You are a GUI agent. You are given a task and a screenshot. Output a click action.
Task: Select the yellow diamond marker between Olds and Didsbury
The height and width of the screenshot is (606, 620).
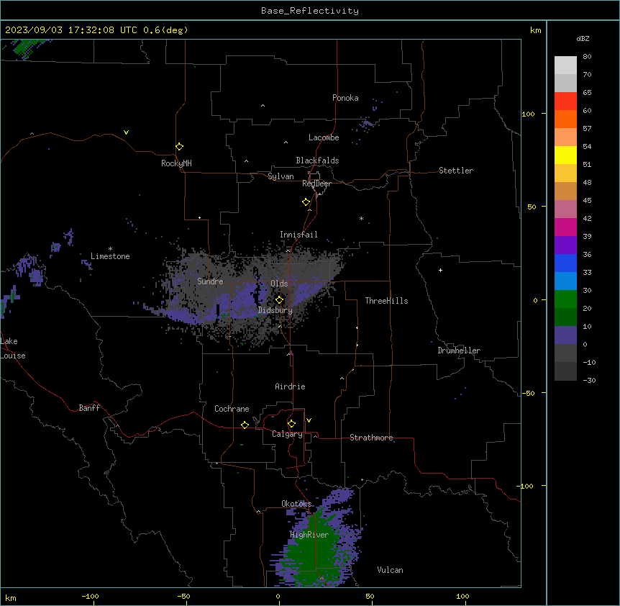point(279,300)
